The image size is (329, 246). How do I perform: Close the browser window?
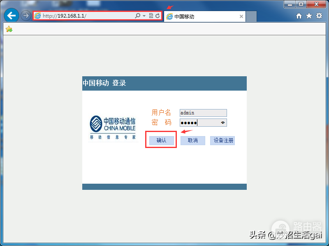tap(317, 4)
